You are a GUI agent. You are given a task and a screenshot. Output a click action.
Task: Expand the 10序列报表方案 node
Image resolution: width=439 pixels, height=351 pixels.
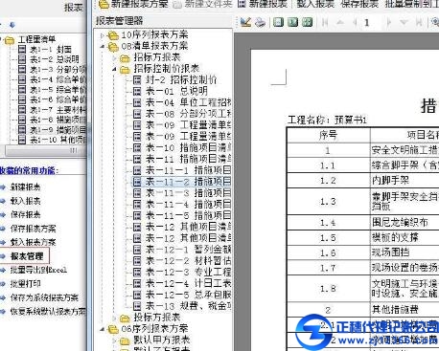(103, 35)
